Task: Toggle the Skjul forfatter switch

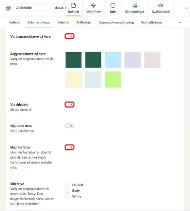Action: click(x=70, y=147)
